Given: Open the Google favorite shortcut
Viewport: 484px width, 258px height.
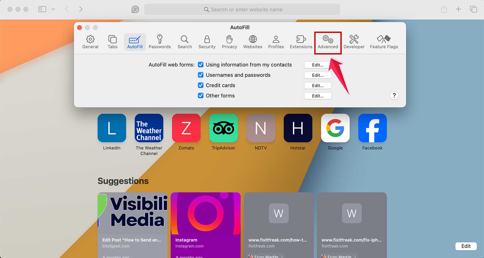Looking at the screenshot, I should tap(335, 128).
